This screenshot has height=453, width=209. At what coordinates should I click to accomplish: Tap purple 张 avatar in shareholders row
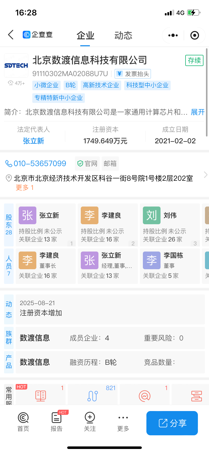point(28,215)
